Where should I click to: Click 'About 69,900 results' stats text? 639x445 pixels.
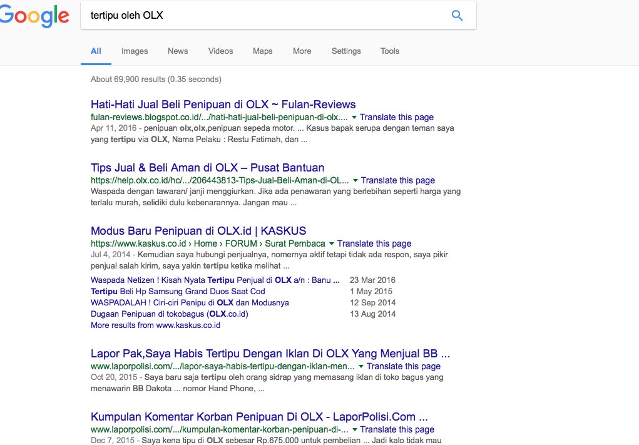click(x=156, y=79)
